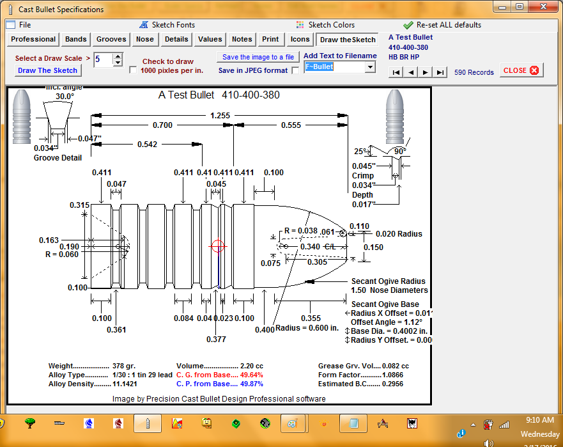Switch to the Professional tab

pyautogui.click(x=33, y=39)
